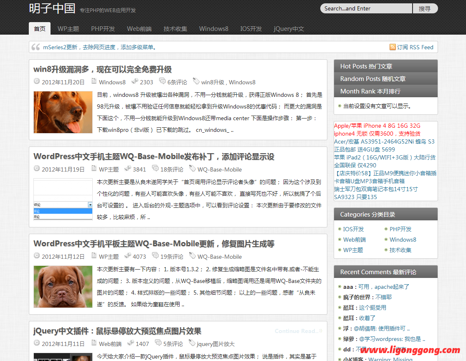Click the 明子中国 site title
Viewport: 466px width, 361px height.
52,8
